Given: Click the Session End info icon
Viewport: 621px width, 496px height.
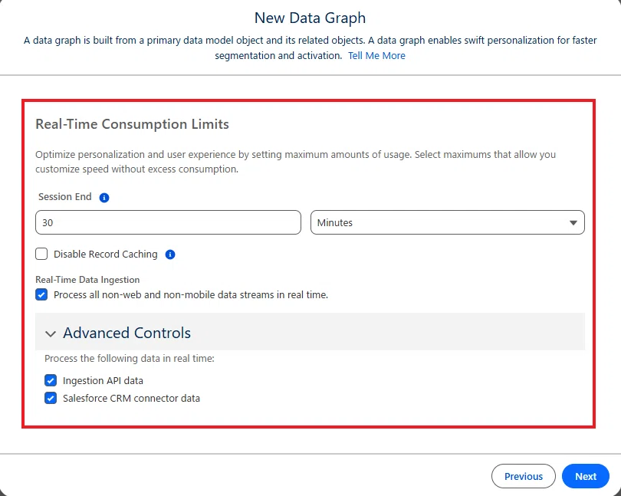Looking at the screenshot, I should 104,198.
